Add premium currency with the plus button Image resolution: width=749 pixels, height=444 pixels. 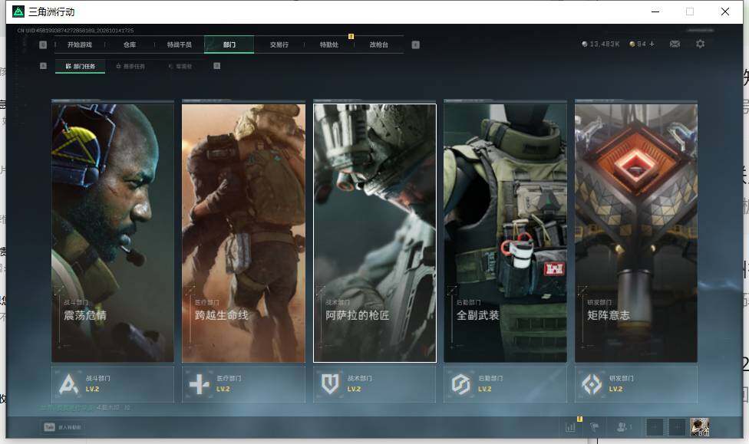click(652, 44)
